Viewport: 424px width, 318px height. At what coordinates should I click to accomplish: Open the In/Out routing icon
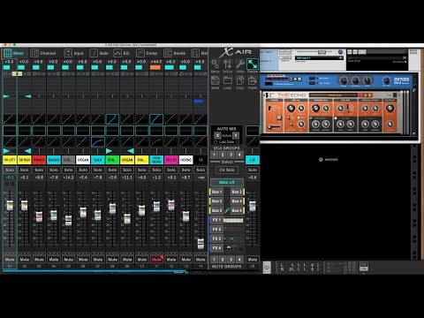pyautogui.click(x=228, y=64)
